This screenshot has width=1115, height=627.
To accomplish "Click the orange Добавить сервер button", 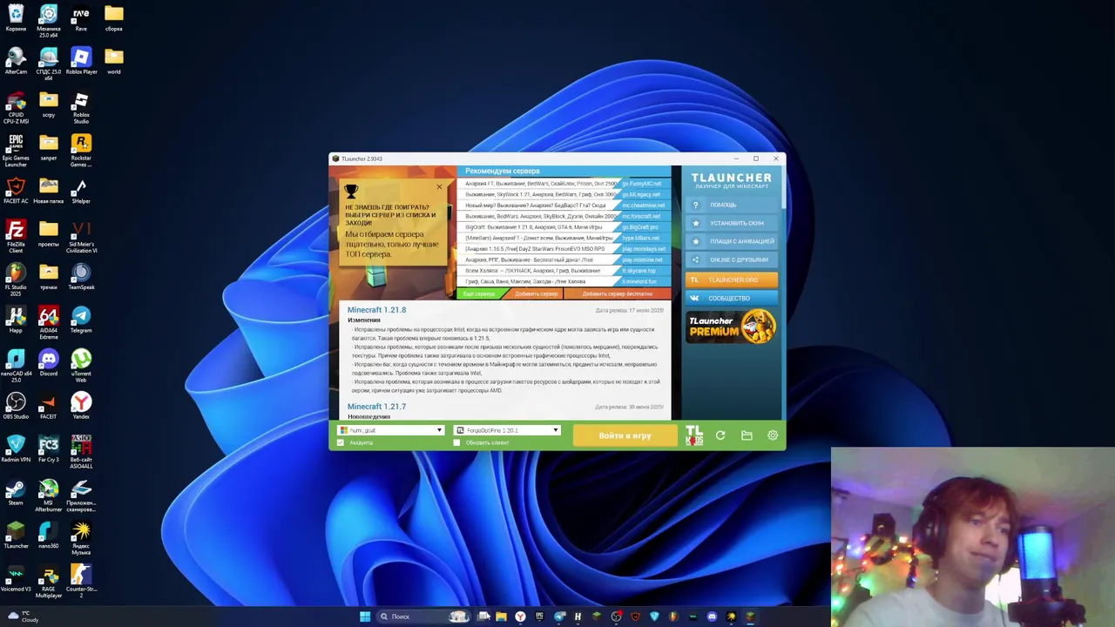I will coord(536,293).
